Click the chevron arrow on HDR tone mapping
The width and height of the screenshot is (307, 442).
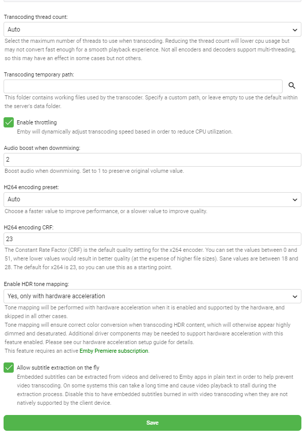295,296
